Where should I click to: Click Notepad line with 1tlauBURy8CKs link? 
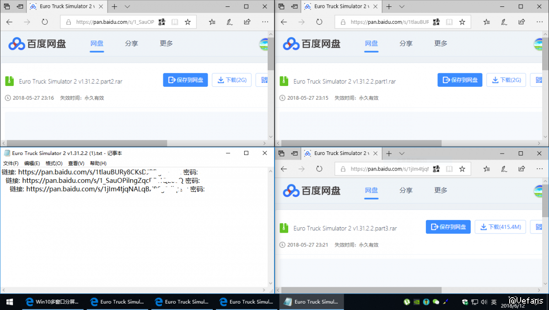pos(100,172)
